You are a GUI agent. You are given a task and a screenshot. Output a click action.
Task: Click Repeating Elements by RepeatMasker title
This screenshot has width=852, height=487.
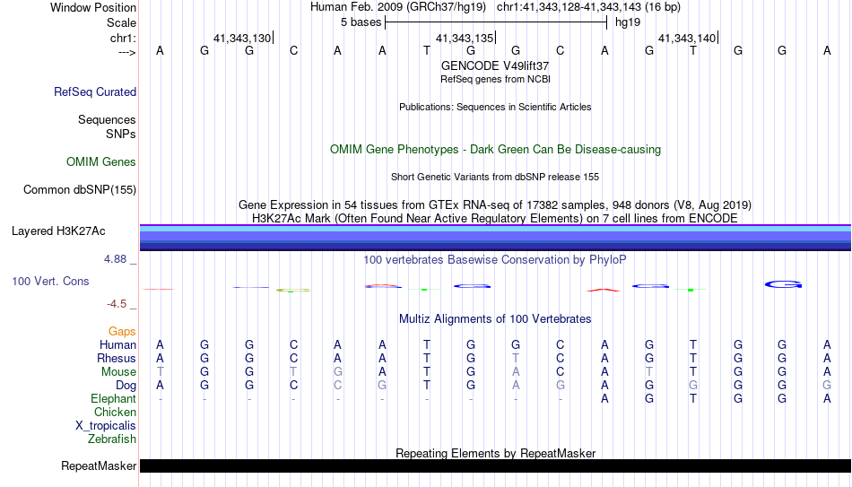click(x=495, y=453)
